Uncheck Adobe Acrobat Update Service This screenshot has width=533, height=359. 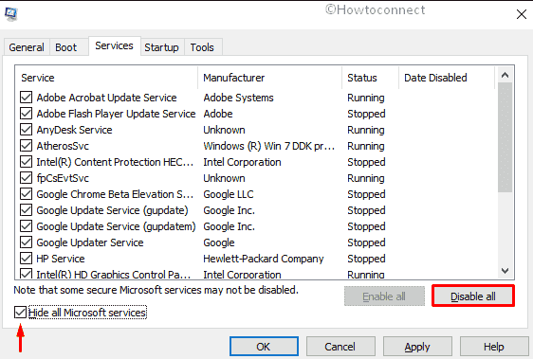pos(27,98)
